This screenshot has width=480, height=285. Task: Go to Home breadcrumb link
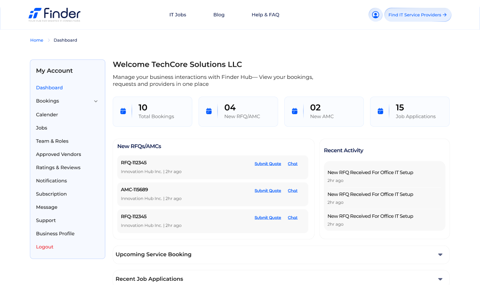coord(37,40)
